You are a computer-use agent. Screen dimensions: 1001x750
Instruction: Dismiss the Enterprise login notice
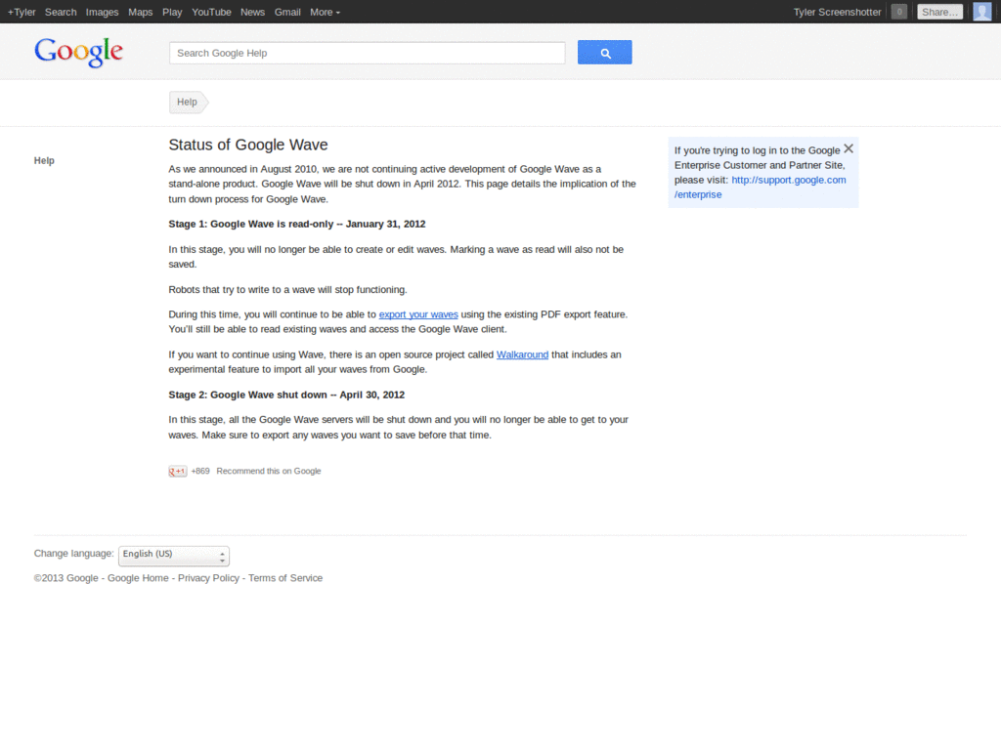(849, 148)
